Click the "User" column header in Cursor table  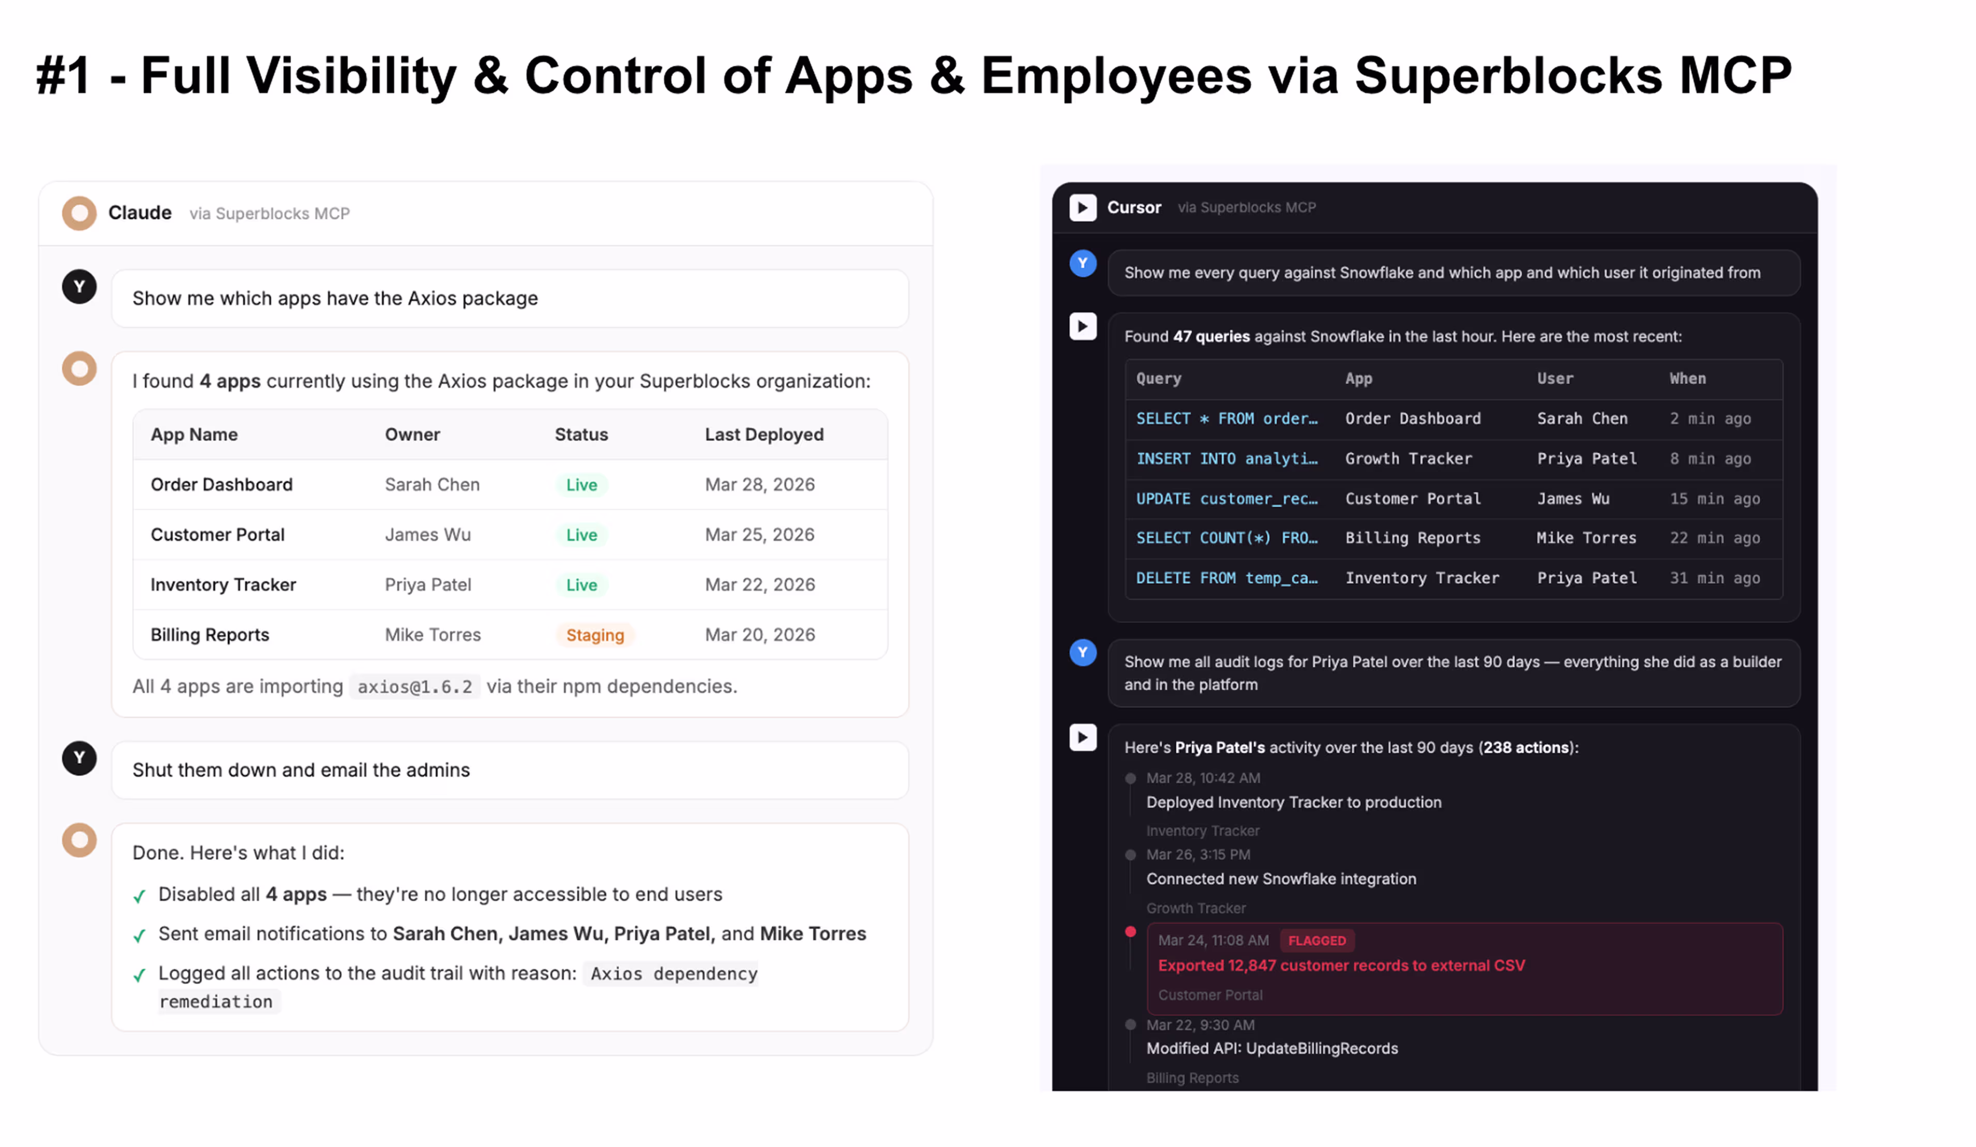tap(1555, 379)
